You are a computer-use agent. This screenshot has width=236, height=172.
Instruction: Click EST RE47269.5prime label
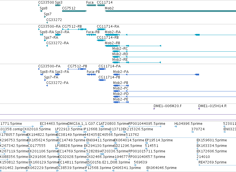[212, 163]
